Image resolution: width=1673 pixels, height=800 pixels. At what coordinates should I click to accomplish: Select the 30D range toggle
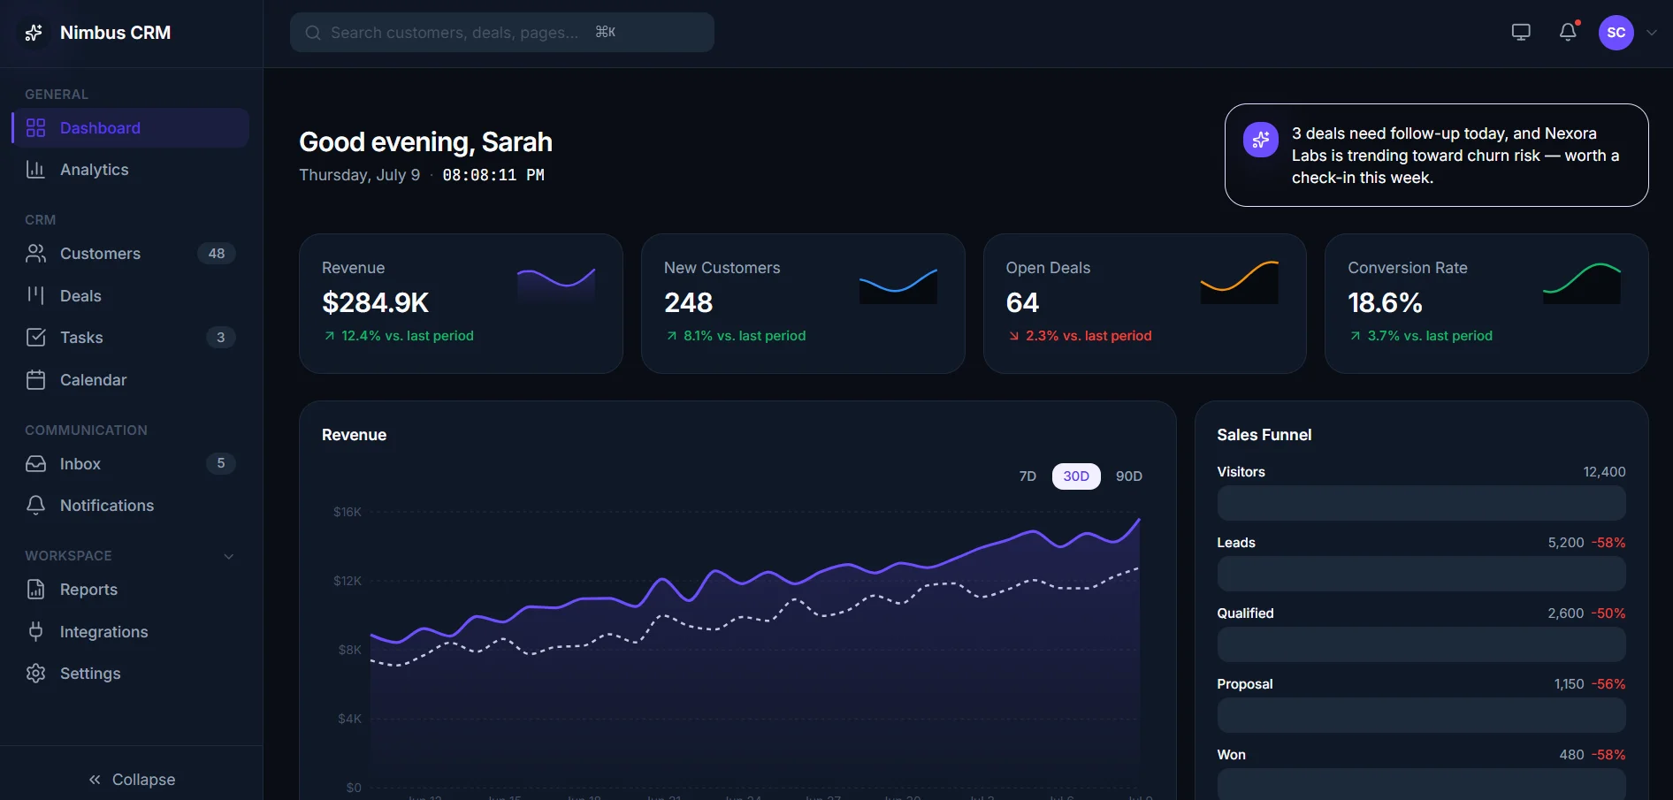click(1076, 476)
